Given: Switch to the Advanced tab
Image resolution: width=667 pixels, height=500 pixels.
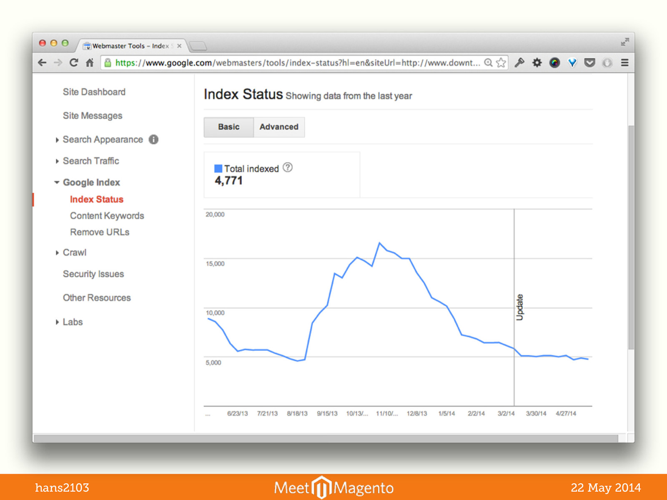Looking at the screenshot, I should (279, 127).
